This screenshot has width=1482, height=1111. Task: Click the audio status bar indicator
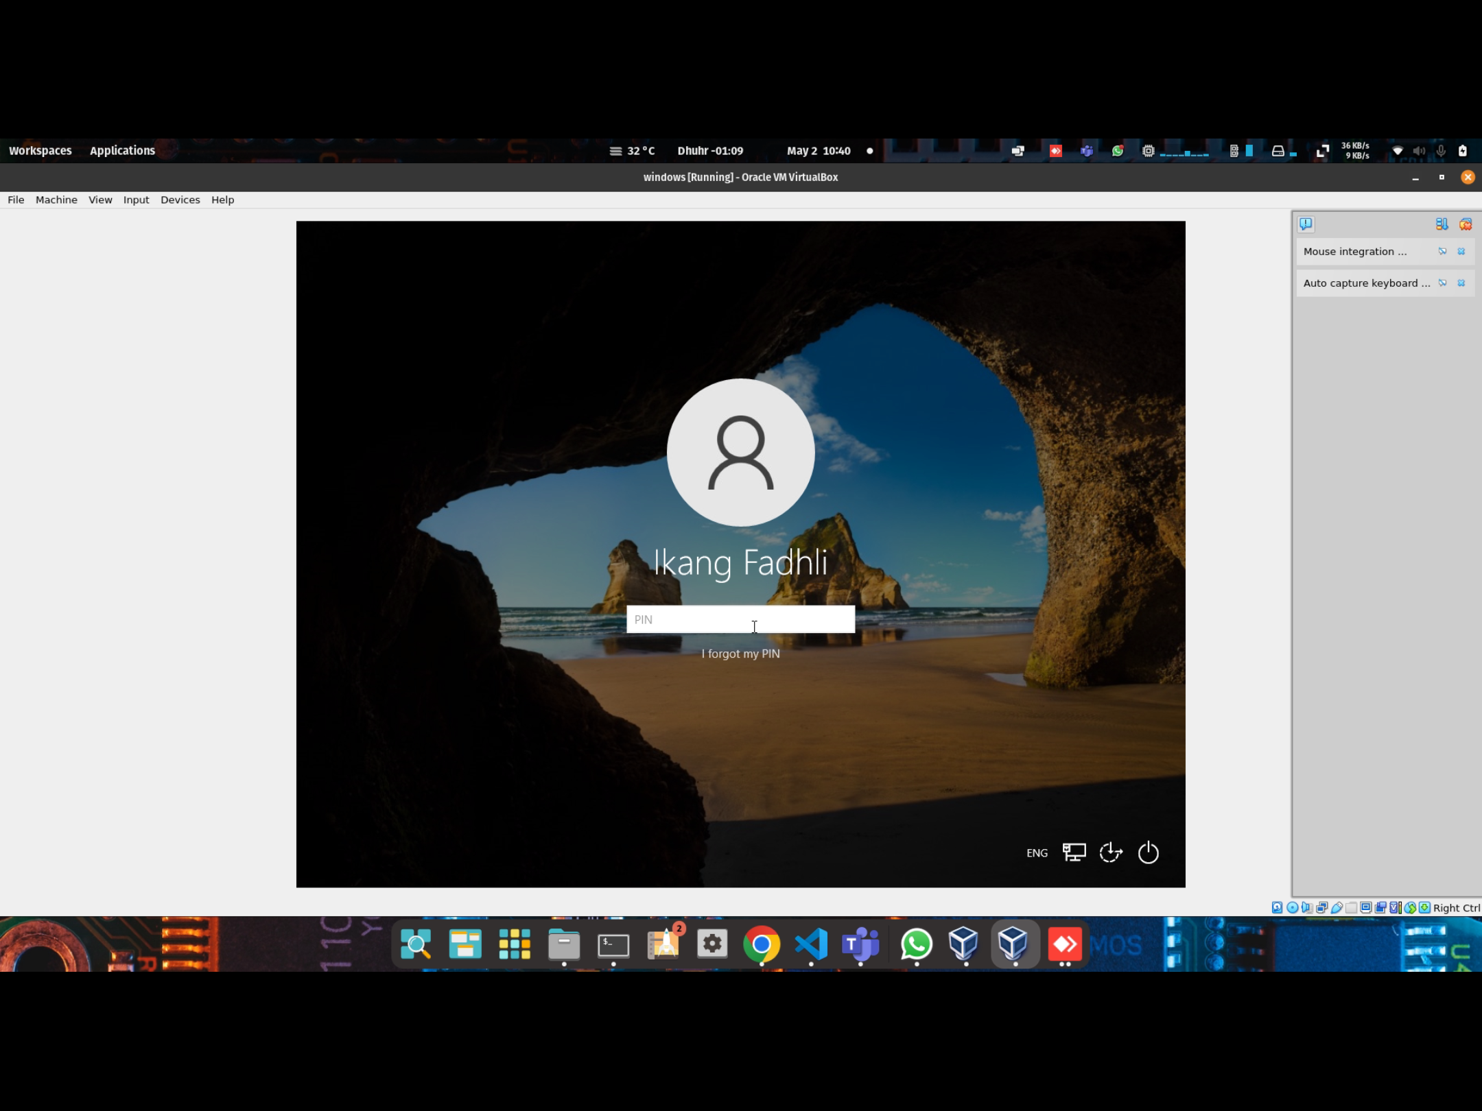click(x=1306, y=907)
